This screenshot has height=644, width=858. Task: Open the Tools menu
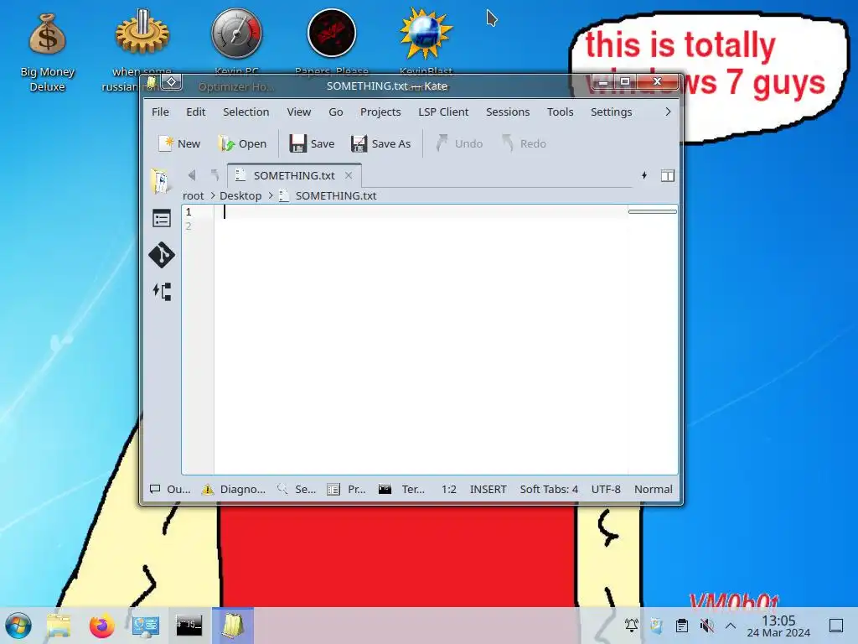click(x=560, y=112)
